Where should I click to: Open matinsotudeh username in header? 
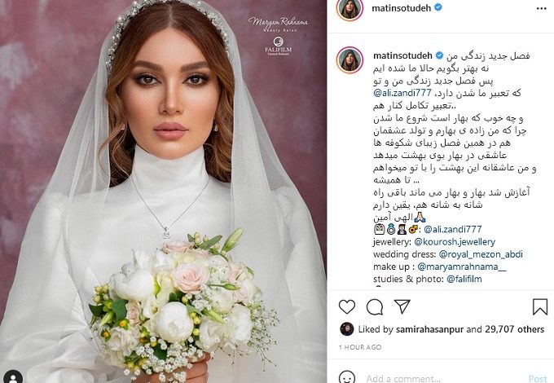(x=401, y=8)
